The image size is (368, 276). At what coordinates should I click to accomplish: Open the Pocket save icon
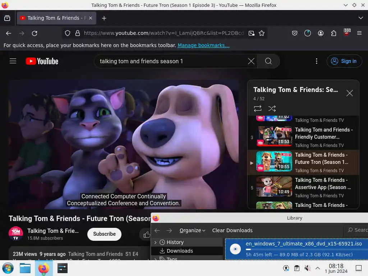(295, 33)
